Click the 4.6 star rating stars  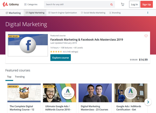(x=56, y=52)
